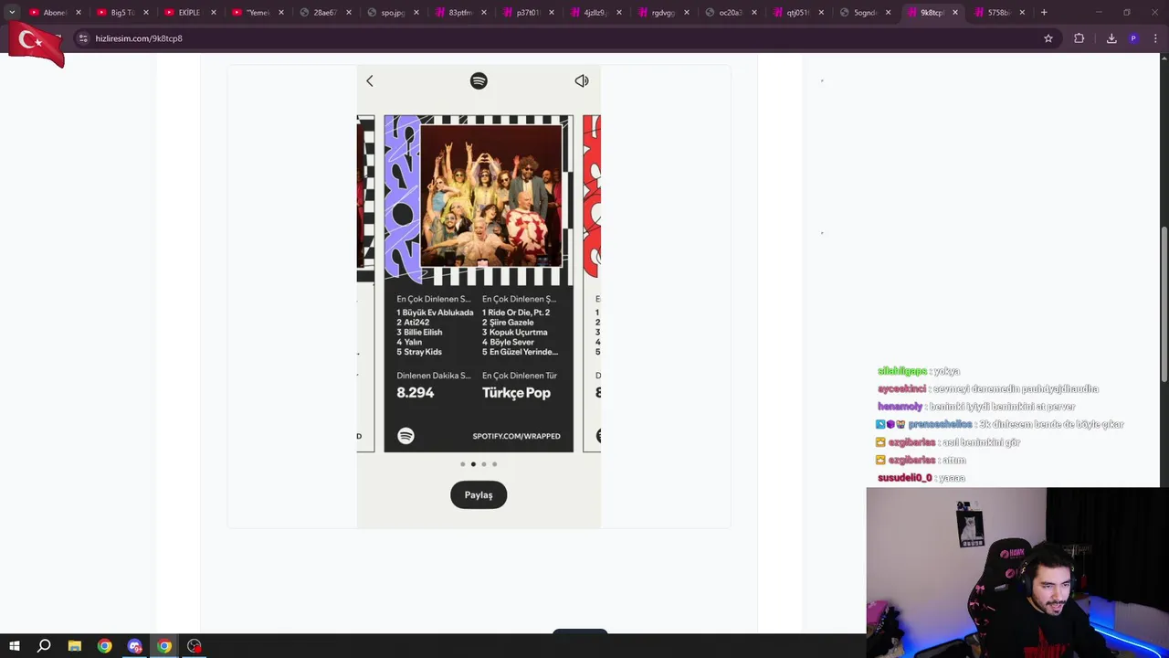1169x658 pixels.
Task: Open OBS Studio from the taskbar
Action: 195,646
